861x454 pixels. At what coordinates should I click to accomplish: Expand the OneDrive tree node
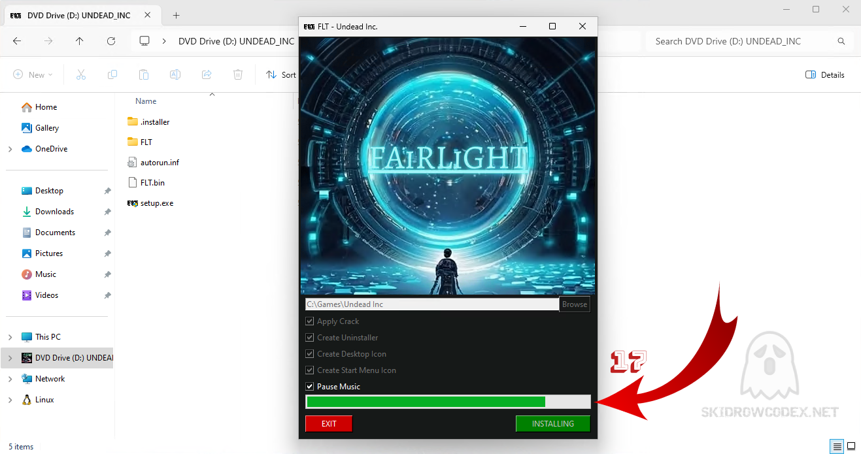[x=10, y=149]
